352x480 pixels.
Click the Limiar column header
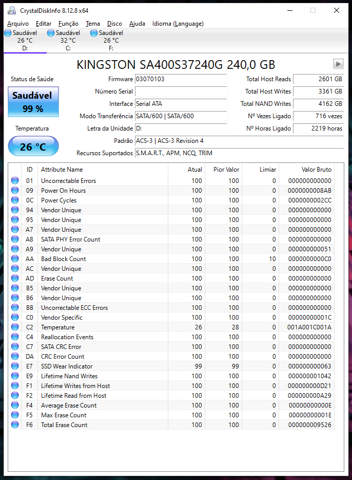[260, 169]
